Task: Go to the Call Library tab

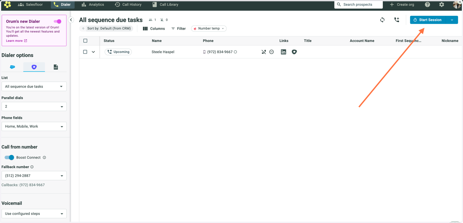Action: 165,5
